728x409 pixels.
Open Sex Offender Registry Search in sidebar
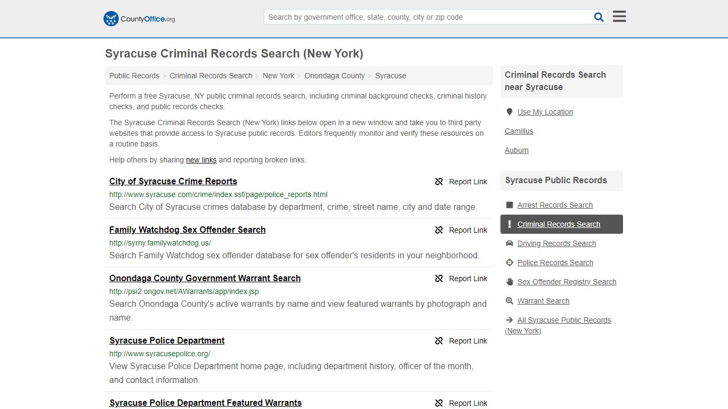[567, 282]
